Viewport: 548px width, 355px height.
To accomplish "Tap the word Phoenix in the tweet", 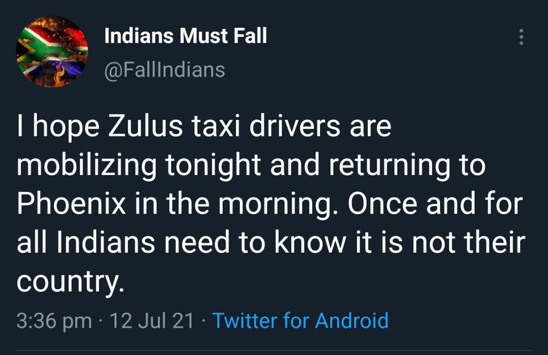I will click(72, 203).
